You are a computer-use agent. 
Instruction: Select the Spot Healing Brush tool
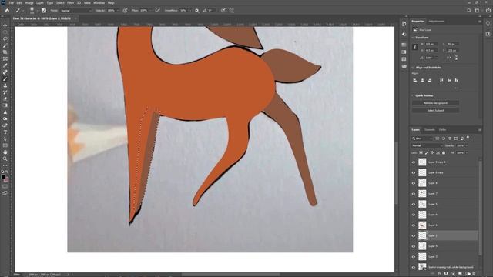pos(5,72)
